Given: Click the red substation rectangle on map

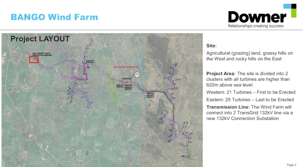Looking at the screenshot, I should pos(127,82).
